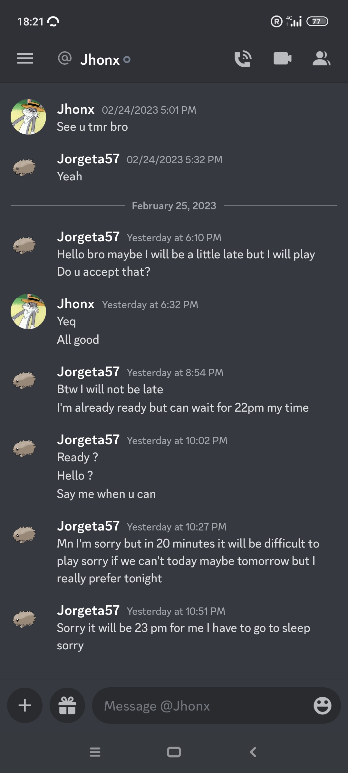Open the hamburger menu drawer
This screenshot has height=773, width=348.
[25, 59]
